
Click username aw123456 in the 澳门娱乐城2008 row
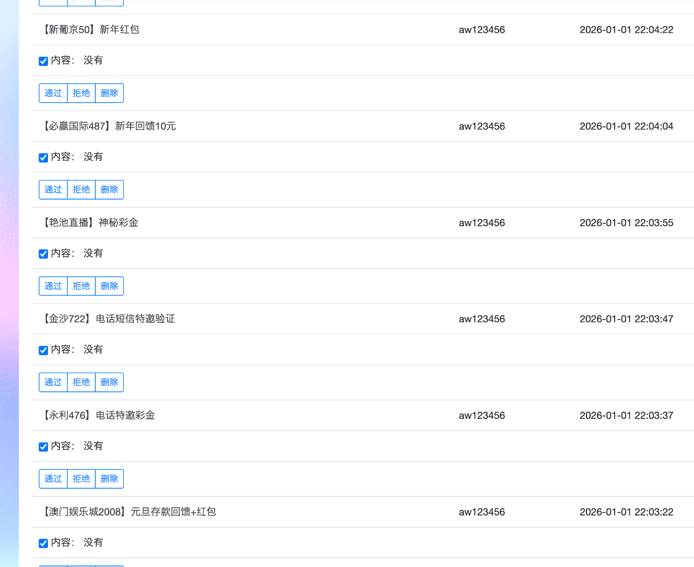[x=482, y=512]
